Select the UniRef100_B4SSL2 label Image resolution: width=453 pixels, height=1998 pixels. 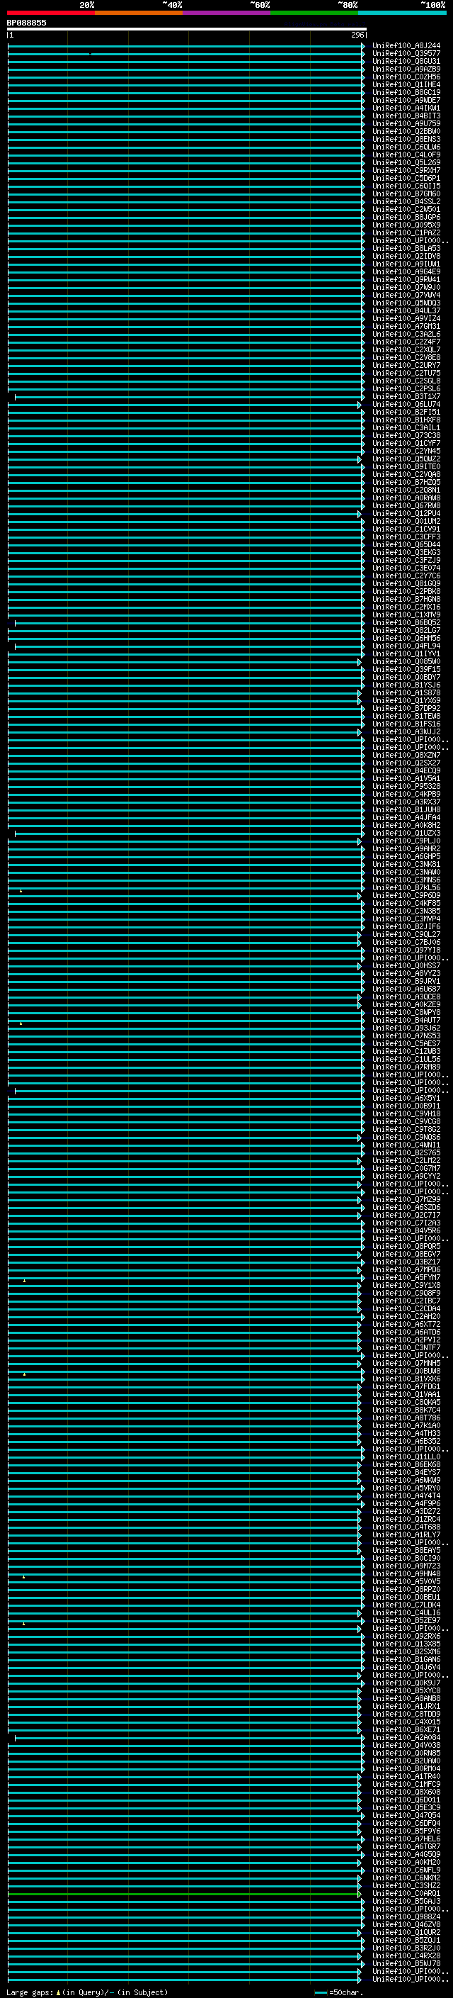pyautogui.click(x=406, y=202)
